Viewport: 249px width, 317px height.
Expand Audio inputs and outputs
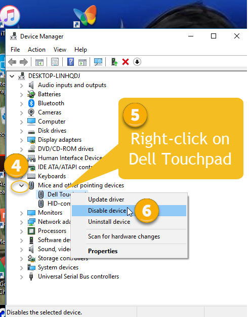(x=21, y=86)
